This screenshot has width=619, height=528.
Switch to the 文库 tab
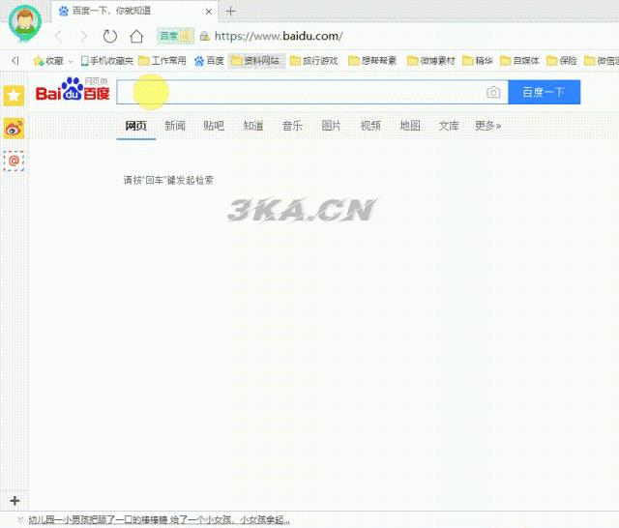[x=449, y=126]
